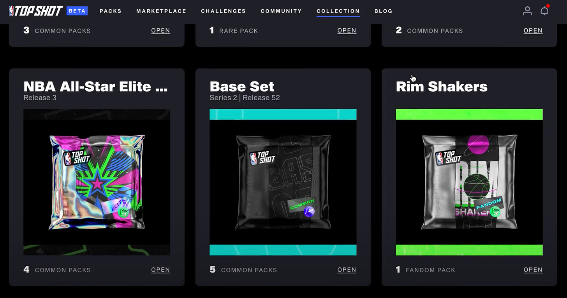Image resolution: width=567 pixels, height=298 pixels.
Task: Select the Base Set pack image
Action: (283, 182)
